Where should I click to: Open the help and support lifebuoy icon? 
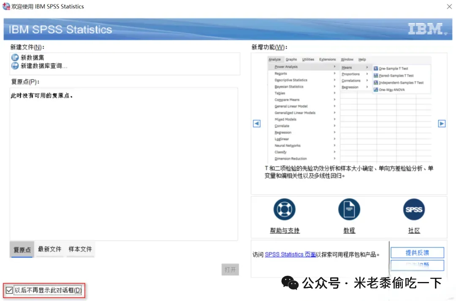[285, 209]
